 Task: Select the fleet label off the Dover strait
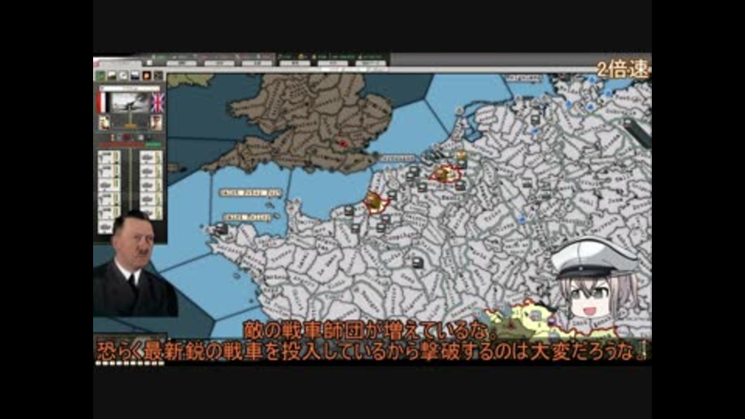pyautogui.click(x=397, y=158)
